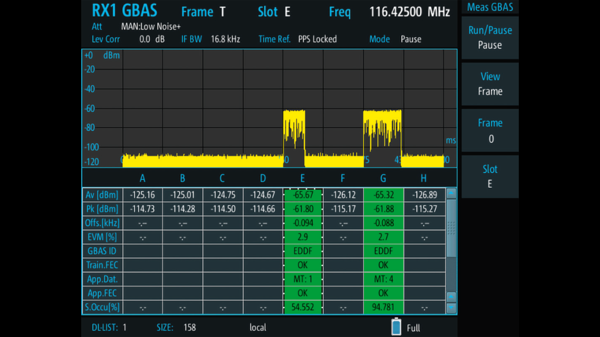Open the Meas GBAS menu title
This screenshot has height=337, width=600.
coord(490,7)
